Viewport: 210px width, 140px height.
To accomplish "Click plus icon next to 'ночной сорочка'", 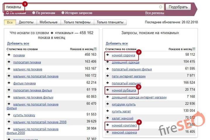I will (x=108, y=55).
